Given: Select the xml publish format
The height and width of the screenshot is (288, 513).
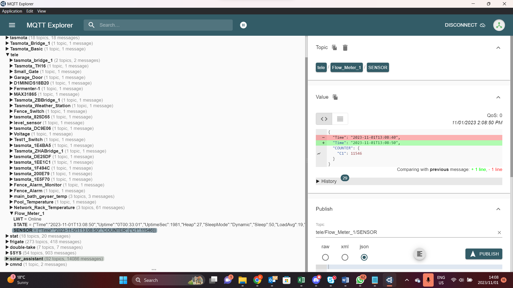Looking at the screenshot, I should (345, 257).
